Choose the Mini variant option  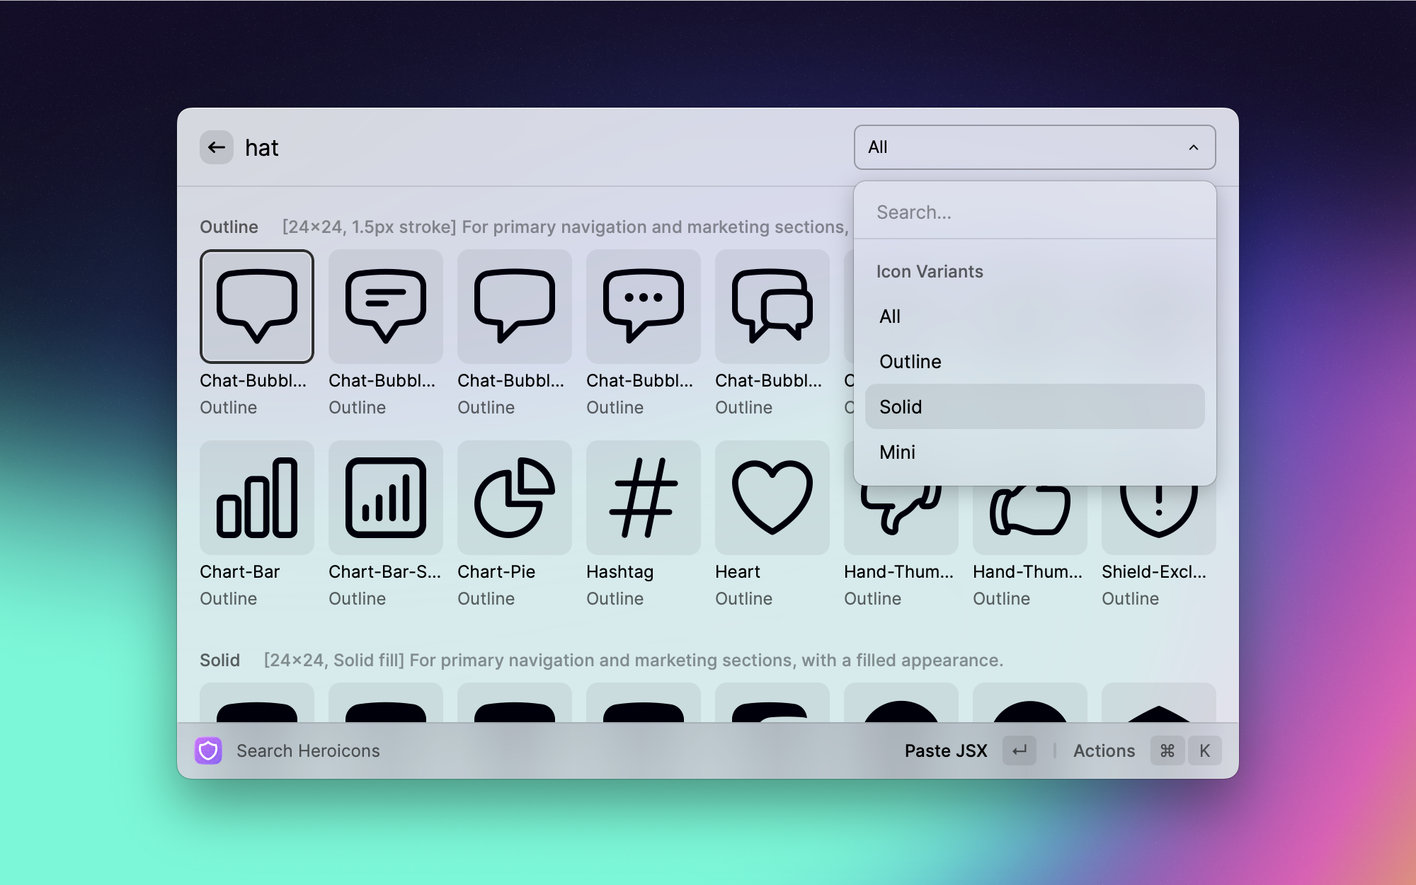1035,452
